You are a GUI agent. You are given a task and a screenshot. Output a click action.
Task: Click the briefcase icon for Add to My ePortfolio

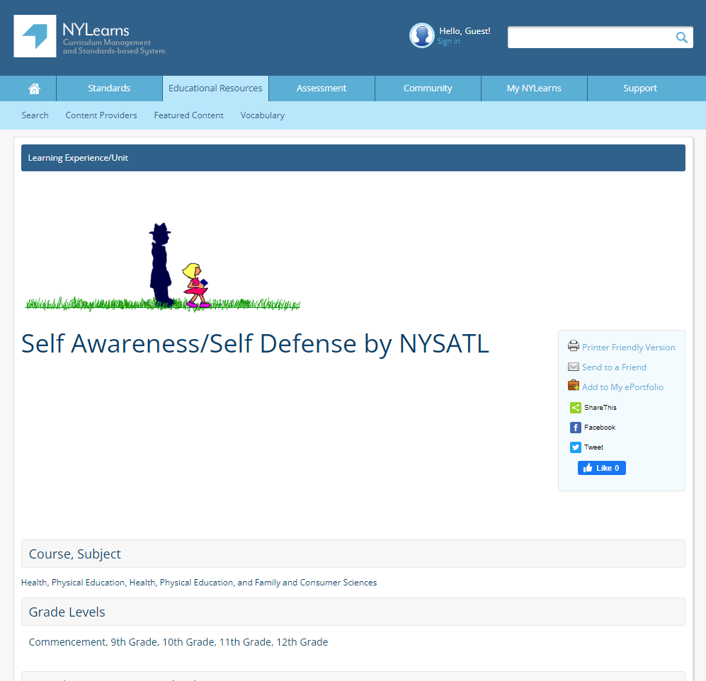[x=574, y=386]
